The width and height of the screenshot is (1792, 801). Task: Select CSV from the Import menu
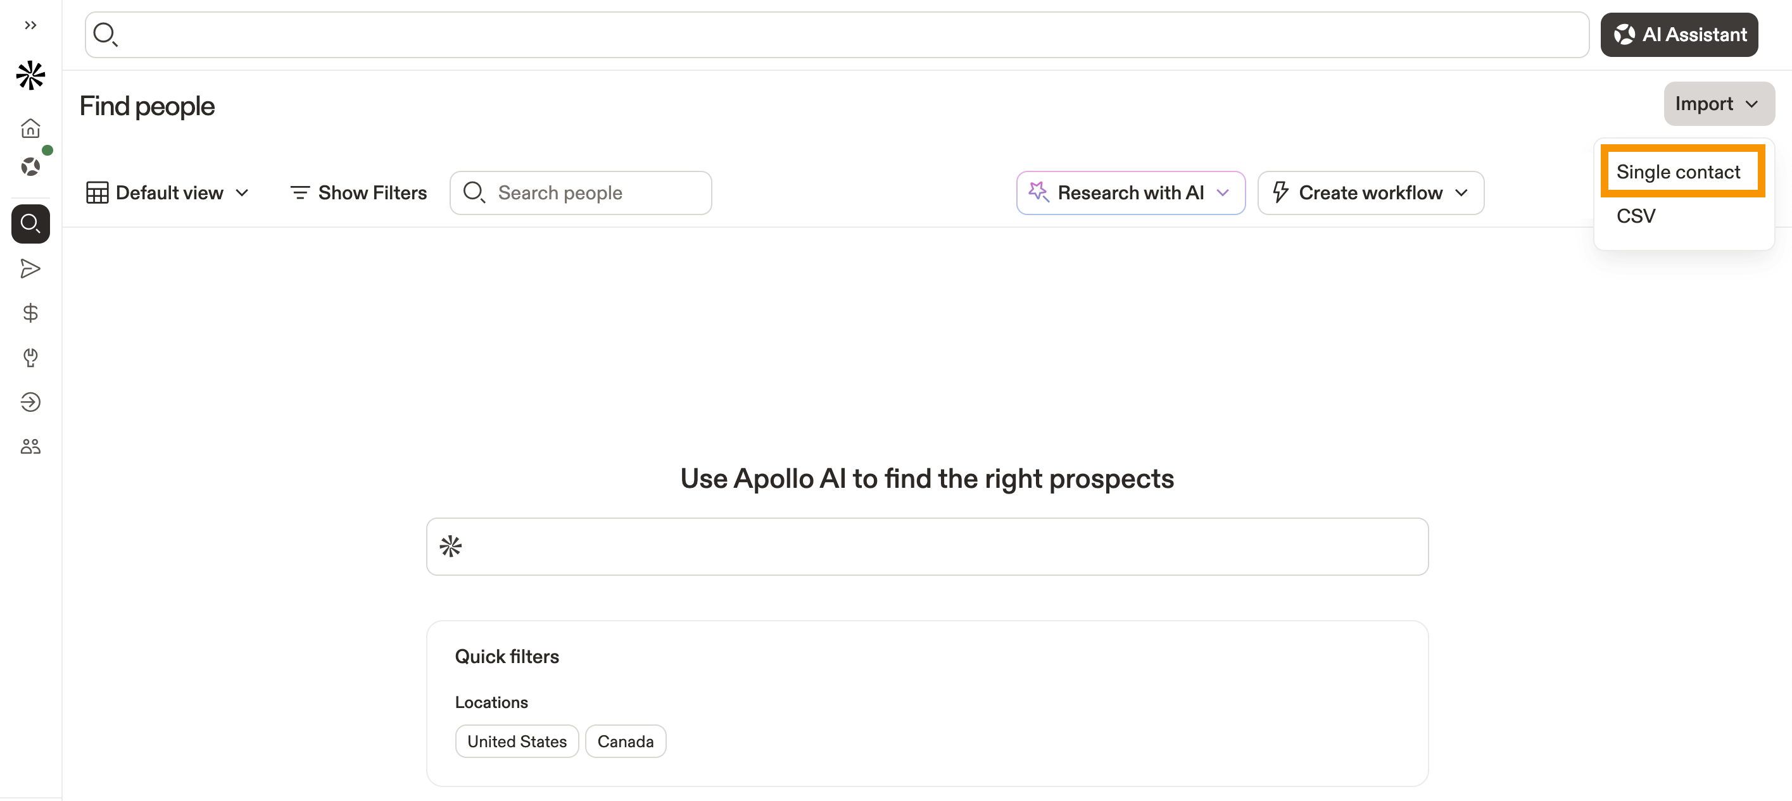1636,216
